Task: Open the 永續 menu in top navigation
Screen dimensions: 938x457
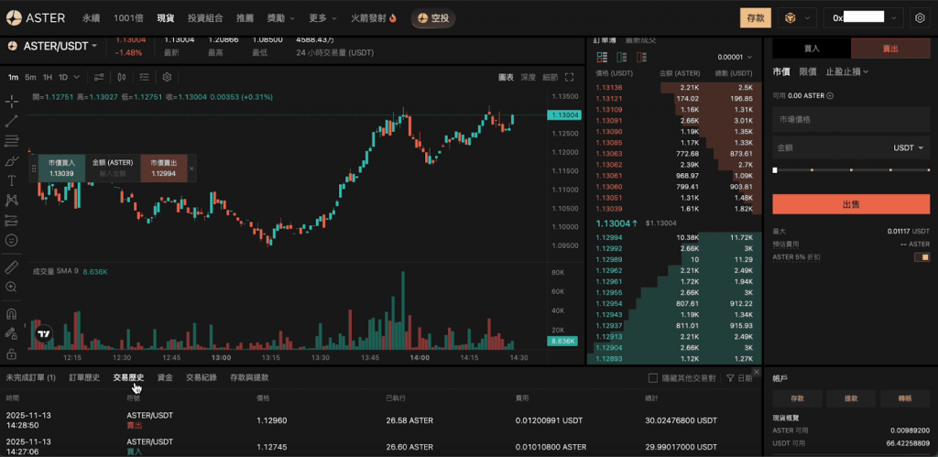Action: point(91,17)
